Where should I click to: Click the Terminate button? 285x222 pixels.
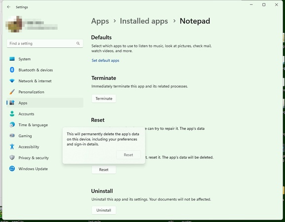coord(104,99)
